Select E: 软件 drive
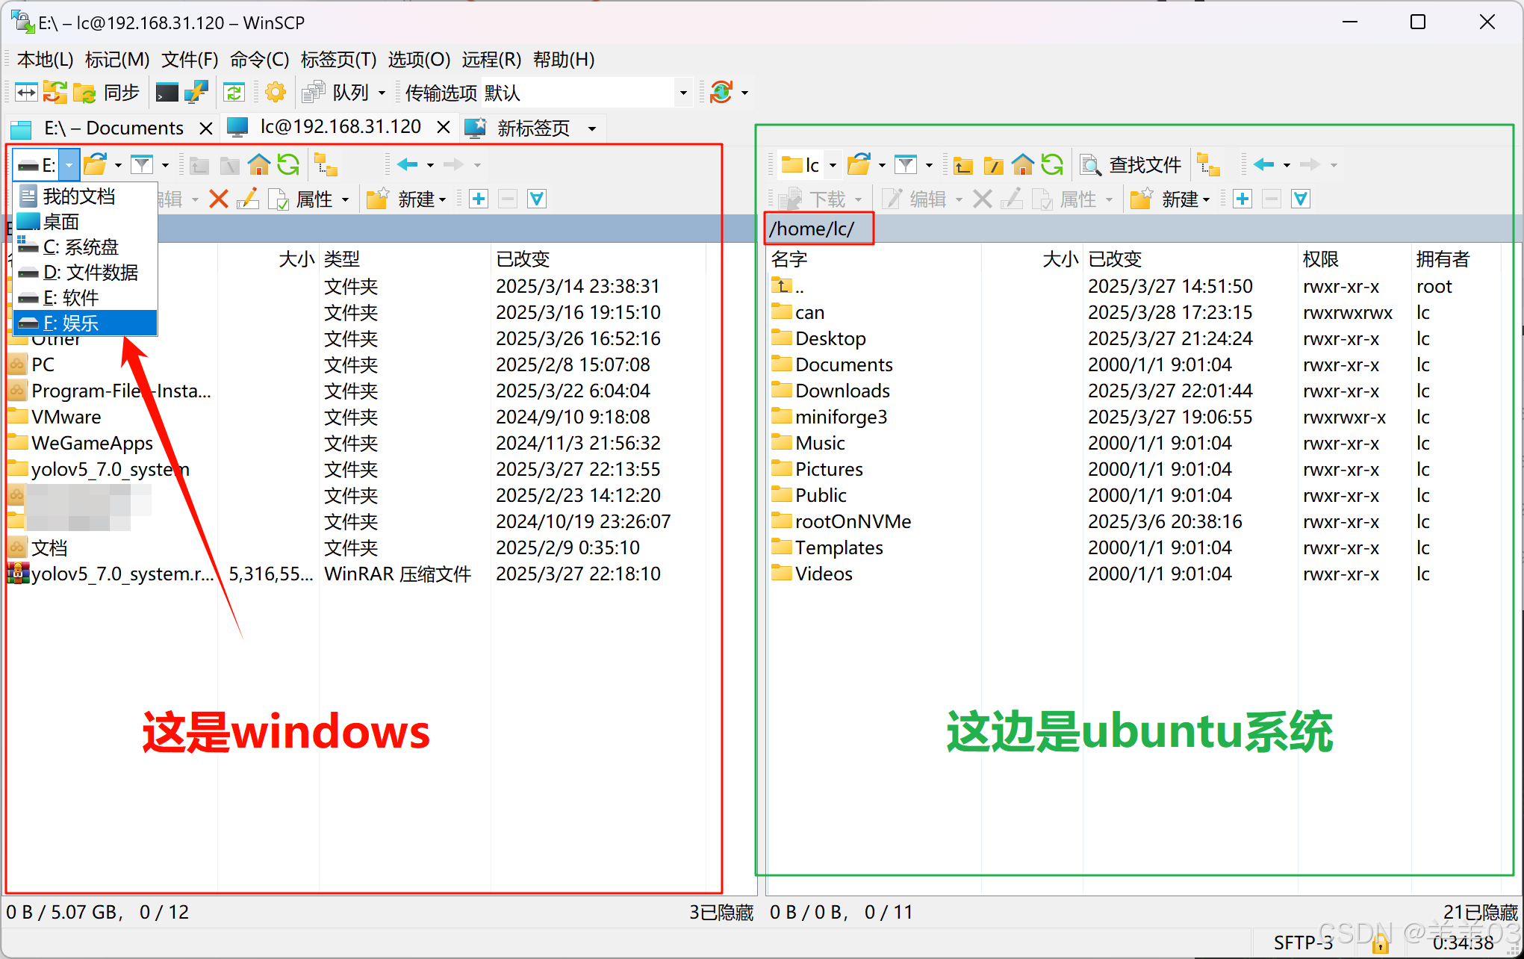The width and height of the screenshot is (1524, 959). point(85,298)
